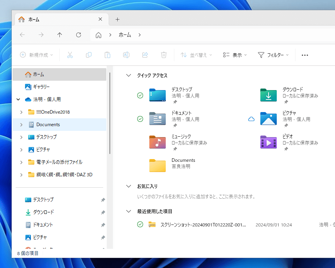Open the 新規作成 dropdown

click(36, 55)
